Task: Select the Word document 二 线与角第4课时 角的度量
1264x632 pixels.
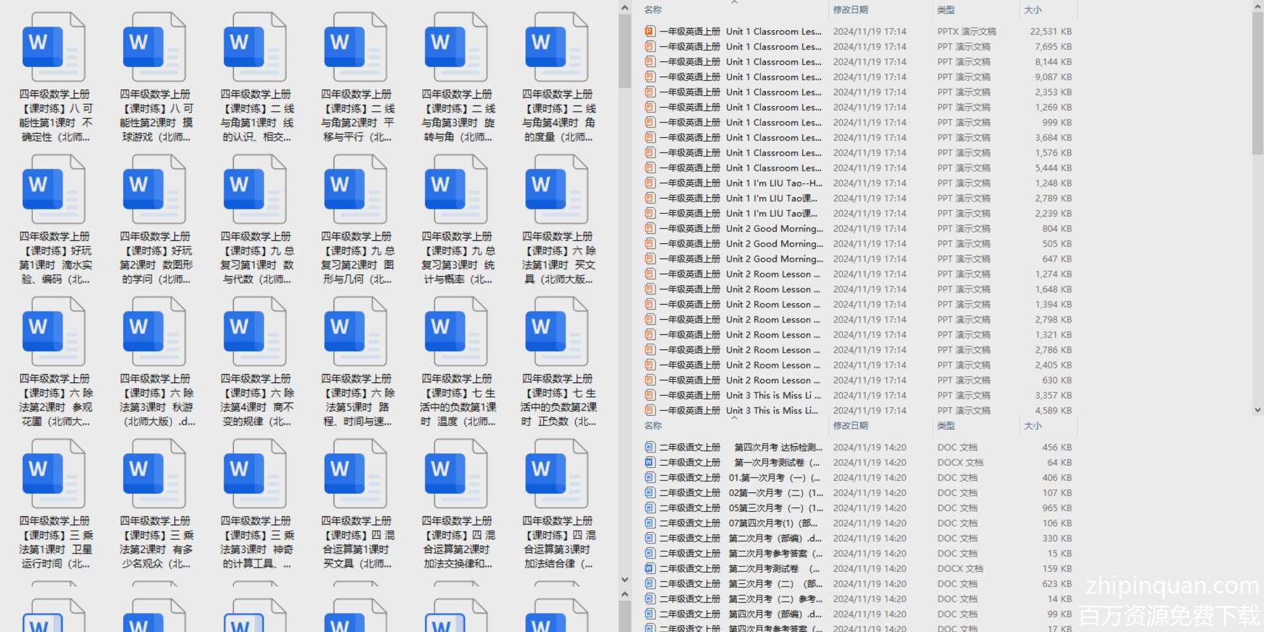Action: (x=557, y=48)
